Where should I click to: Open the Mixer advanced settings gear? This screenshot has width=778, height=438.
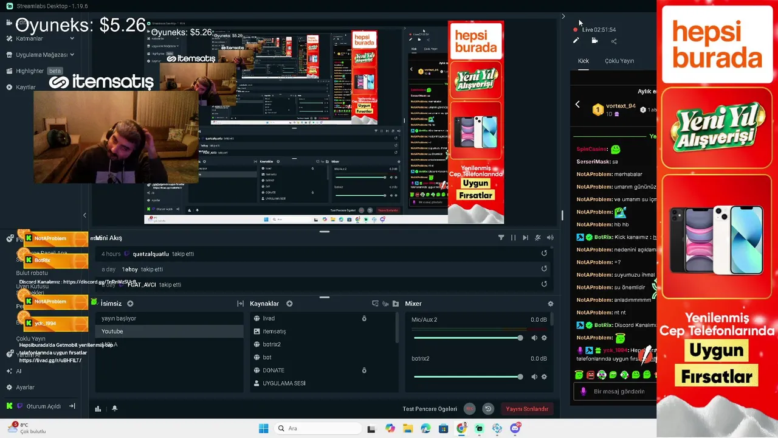[x=551, y=304]
